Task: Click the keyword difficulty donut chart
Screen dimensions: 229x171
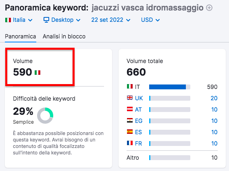Action: (45, 116)
